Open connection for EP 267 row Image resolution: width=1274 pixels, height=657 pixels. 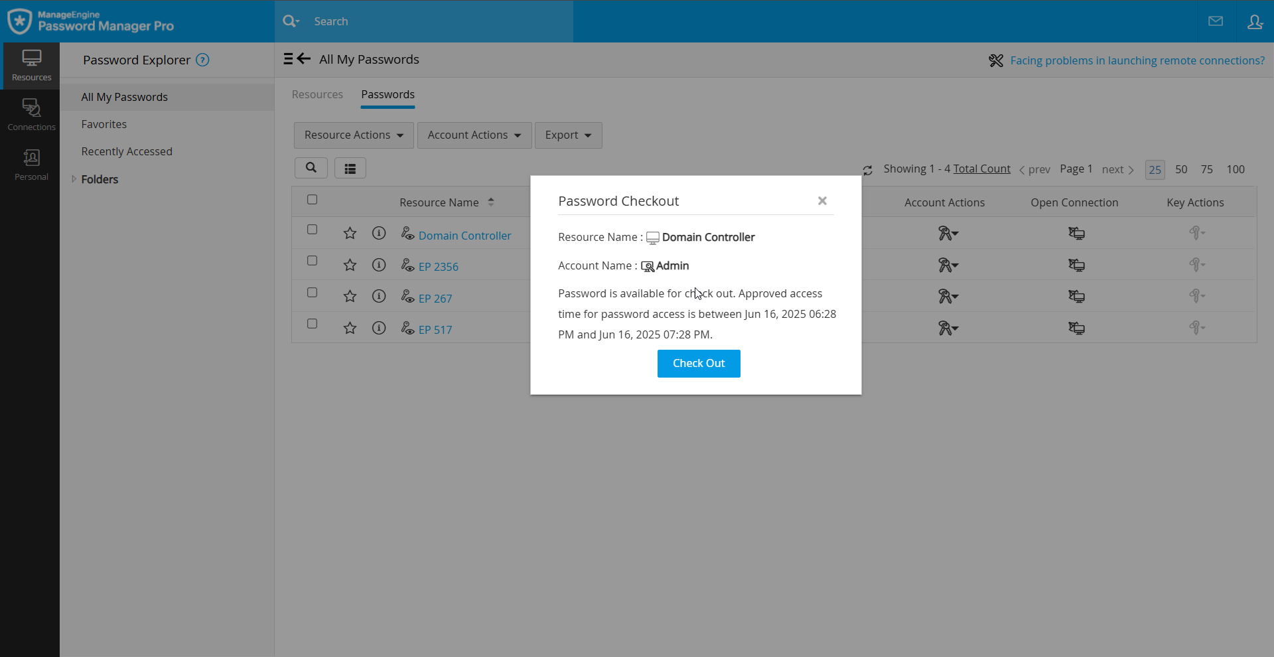pyautogui.click(x=1076, y=296)
